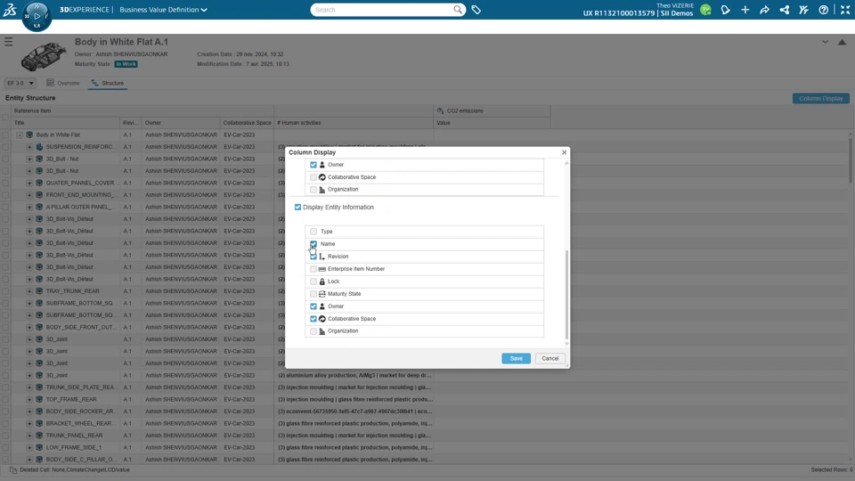Screen dimensions: 855x481
Task: Click the CO2 emissions column icon
Action: point(440,110)
